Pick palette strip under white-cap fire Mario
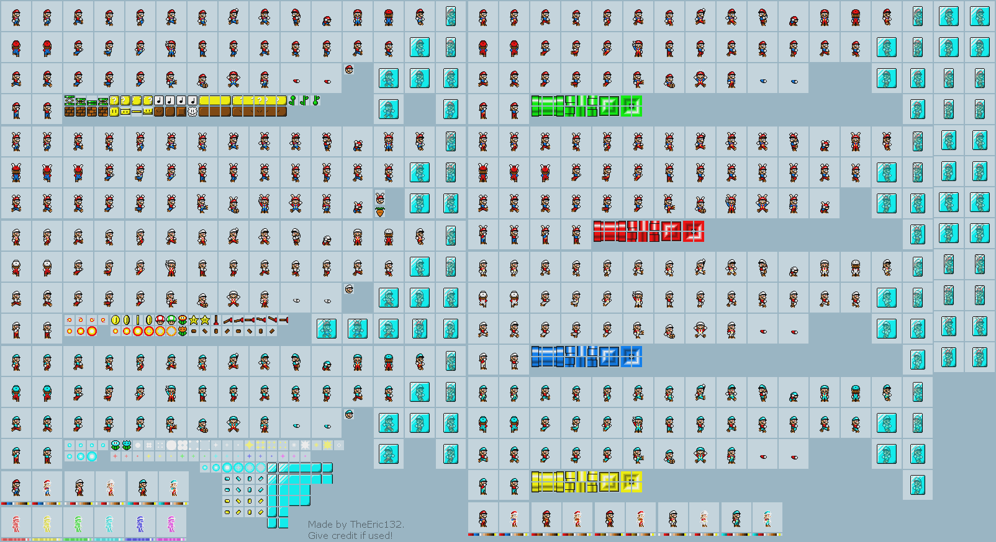This screenshot has width=996, height=542. pos(79,504)
